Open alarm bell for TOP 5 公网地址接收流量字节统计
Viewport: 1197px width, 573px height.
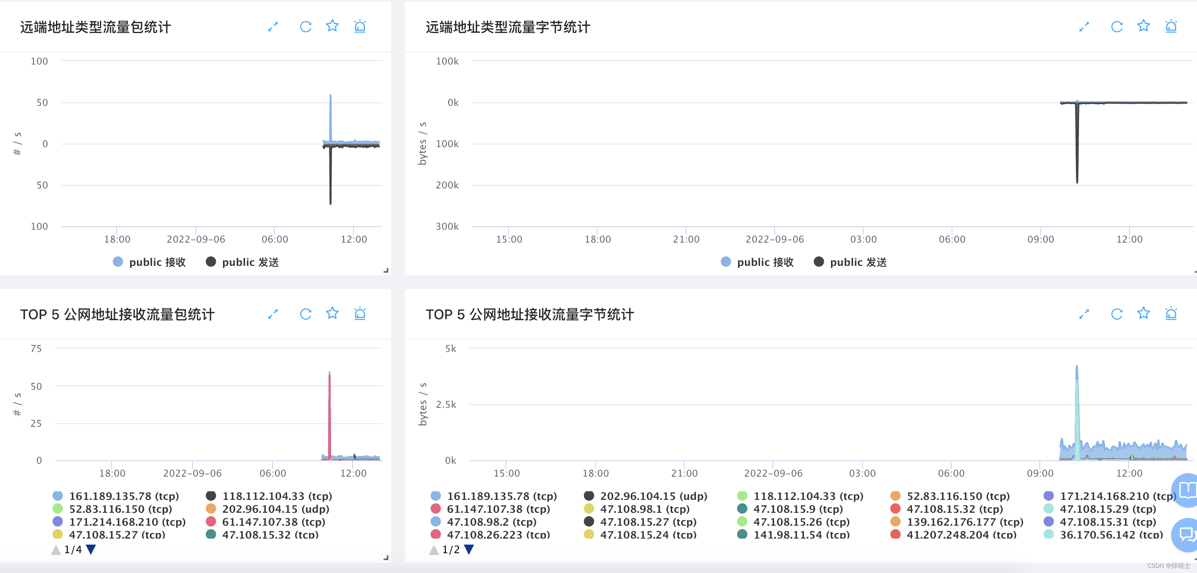(x=1170, y=314)
